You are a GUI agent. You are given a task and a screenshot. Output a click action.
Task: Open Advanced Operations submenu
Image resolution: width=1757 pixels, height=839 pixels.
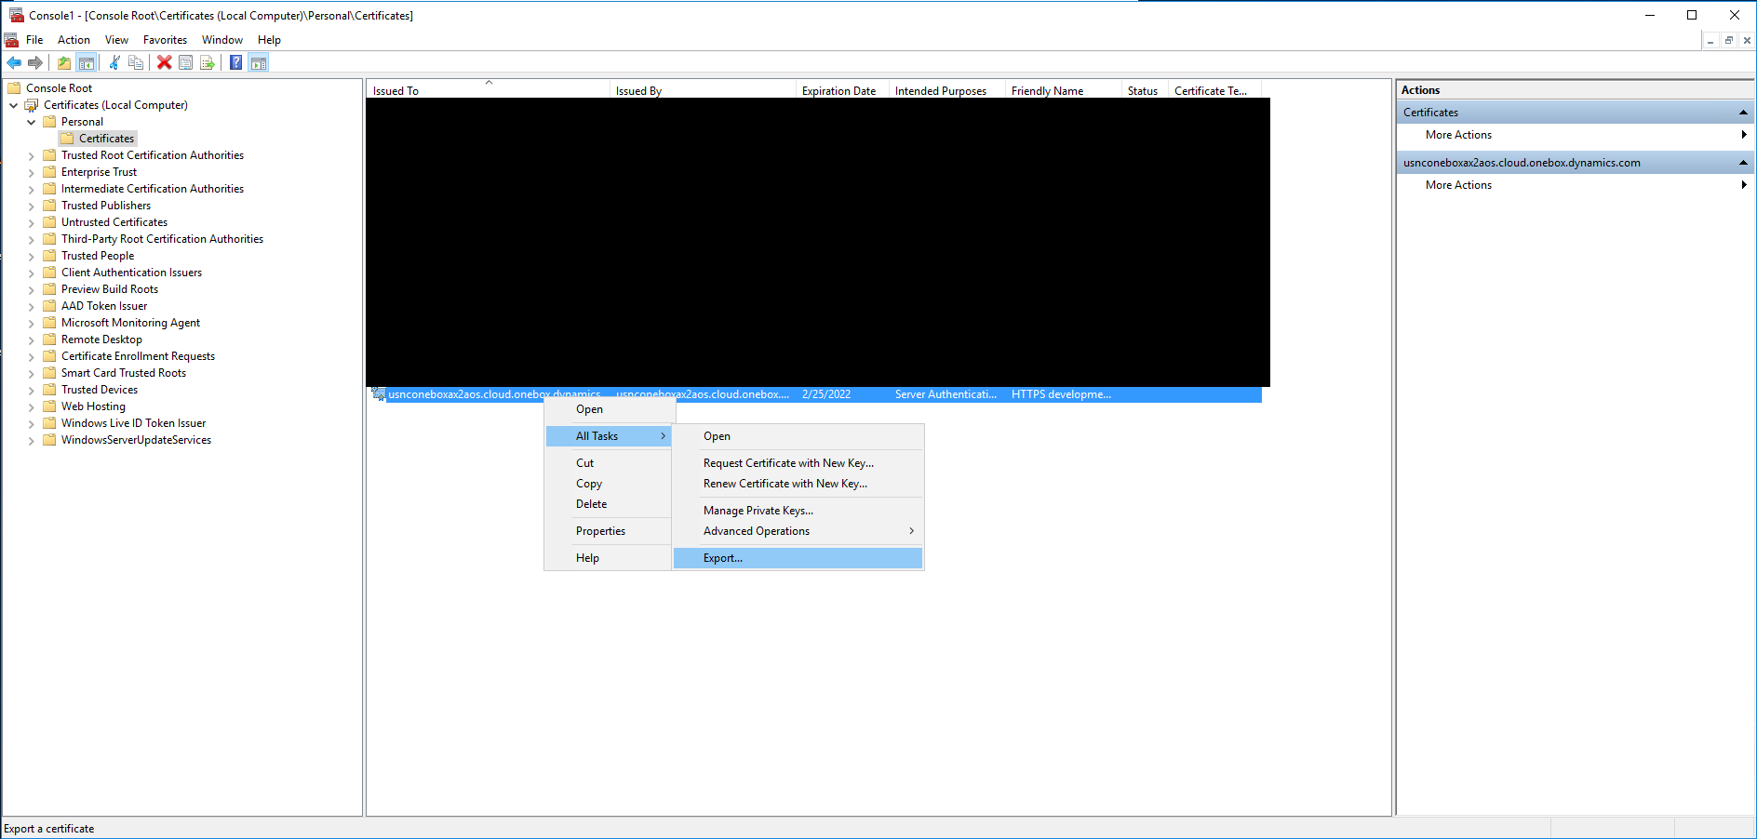click(x=798, y=531)
